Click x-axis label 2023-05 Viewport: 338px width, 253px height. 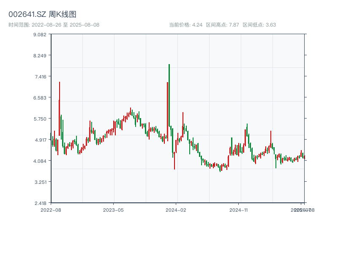pos(113,210)
